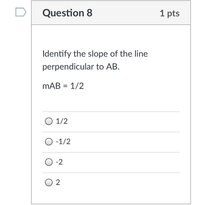The width and height of the screenshot is (222, 205).
Task: Click the "Identify the slope of the line" text
Action: (95, 54)
